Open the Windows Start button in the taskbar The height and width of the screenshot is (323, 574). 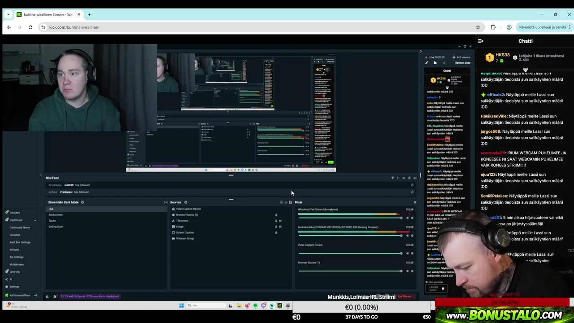point(181,306)
